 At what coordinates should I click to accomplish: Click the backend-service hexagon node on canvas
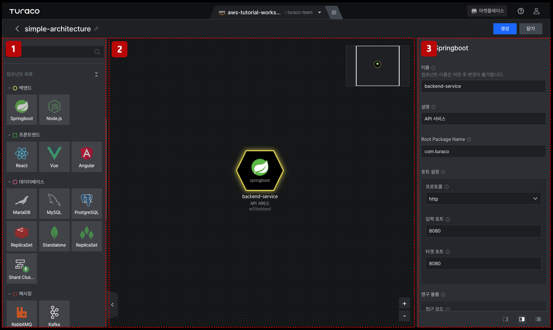click(260, 170)
